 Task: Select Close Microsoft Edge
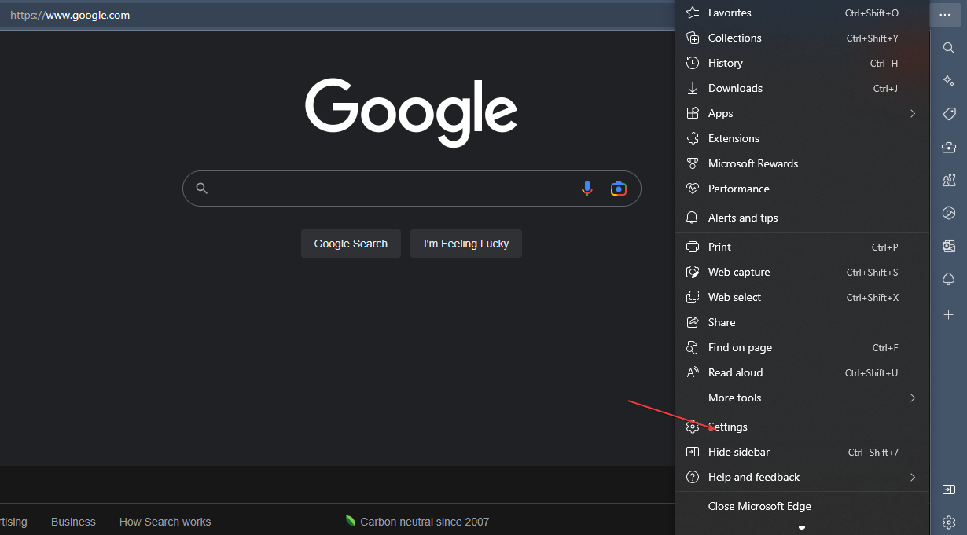click(802, 506)
